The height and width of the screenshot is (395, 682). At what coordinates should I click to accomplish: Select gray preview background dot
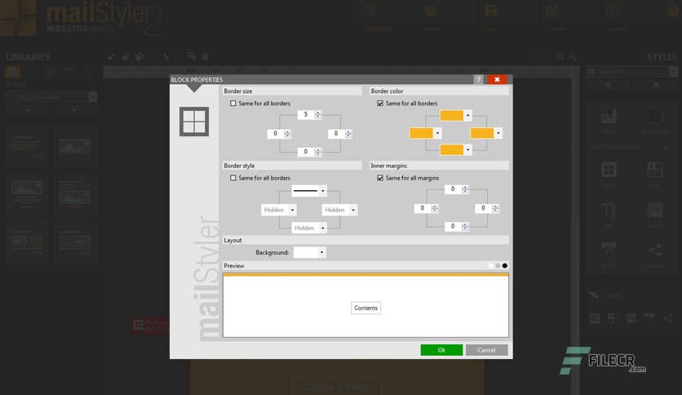[498, 266]
